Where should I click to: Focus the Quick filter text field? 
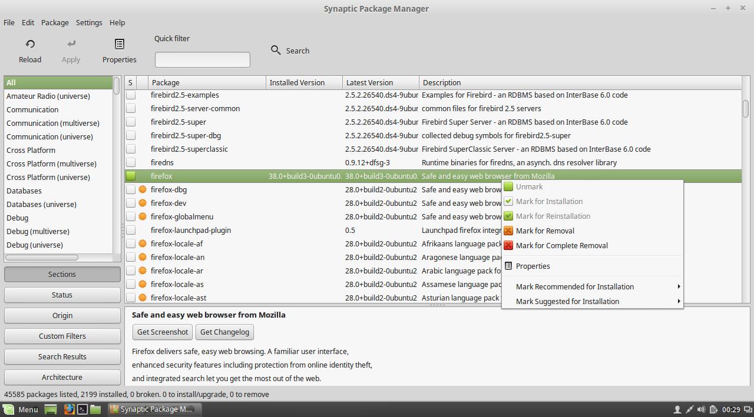point(202,59)
